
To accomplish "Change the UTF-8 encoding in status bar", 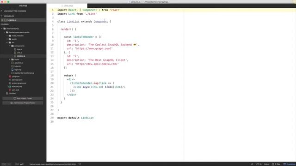I will tap(259, 164).
